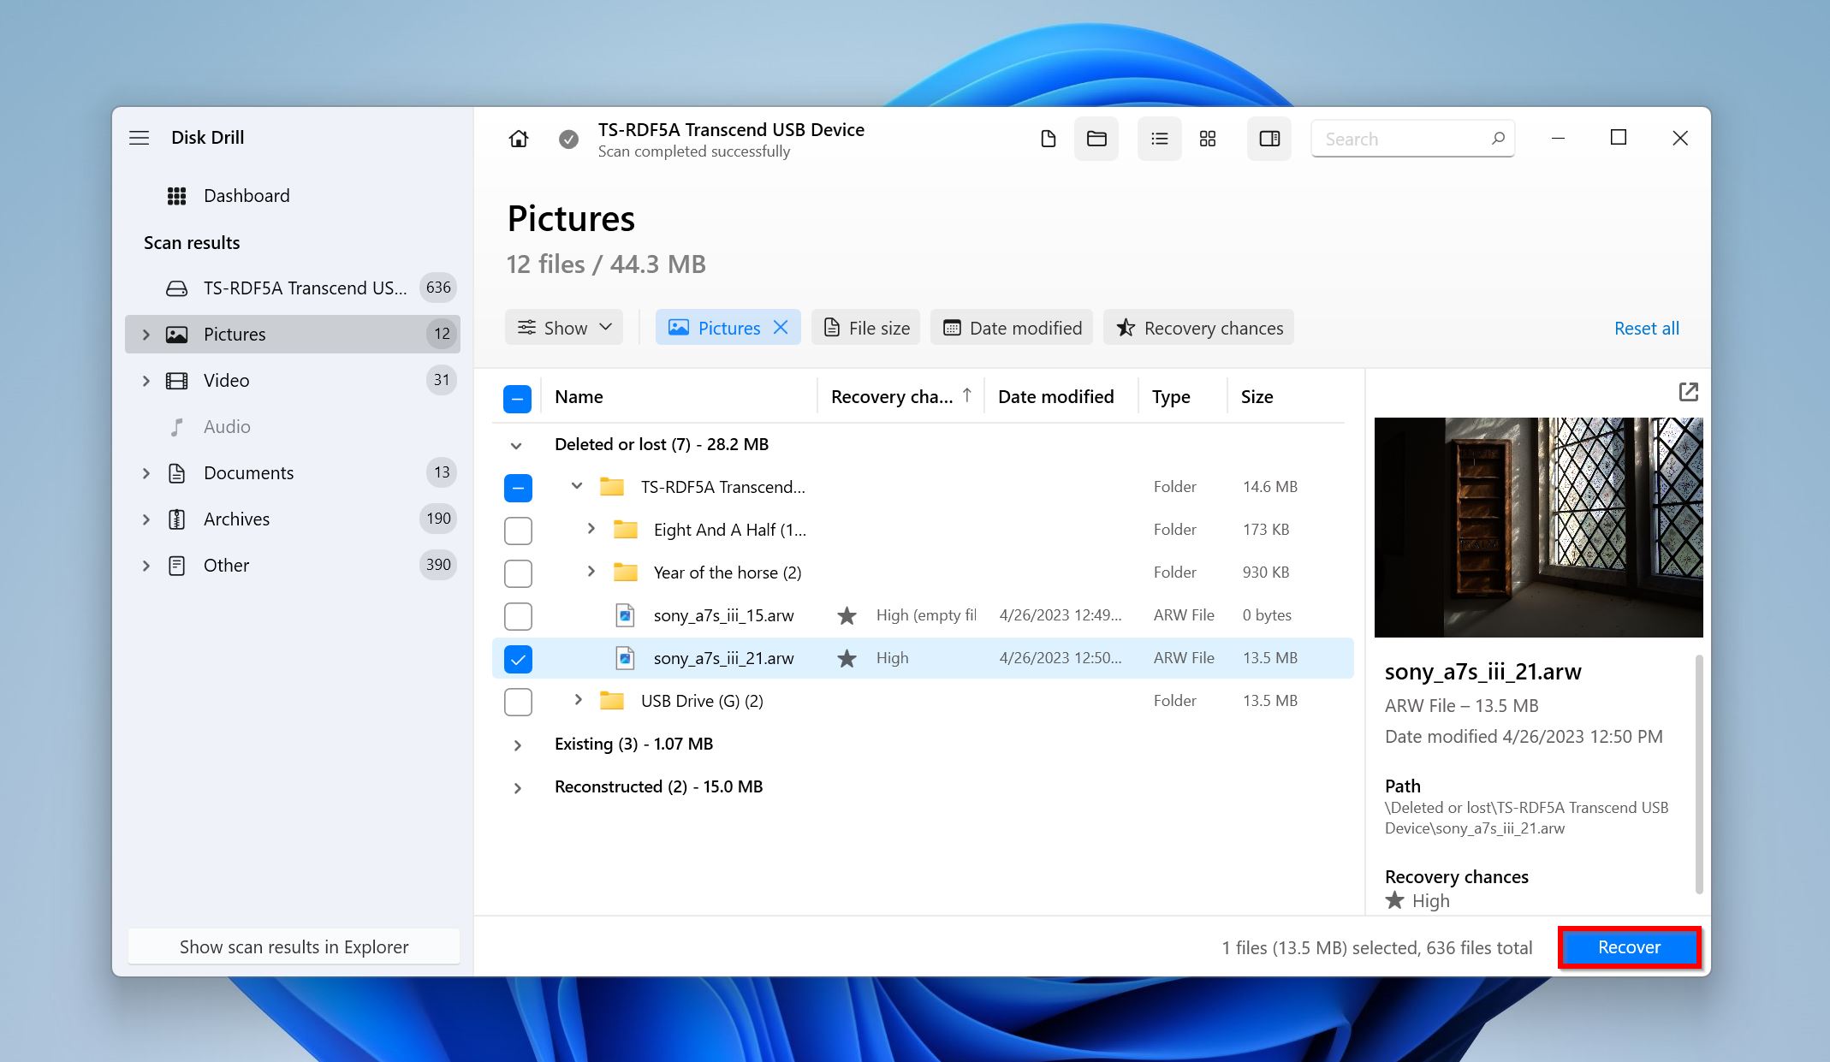
Task: Click the Reset all link
Action: [x=1646, y=328]
